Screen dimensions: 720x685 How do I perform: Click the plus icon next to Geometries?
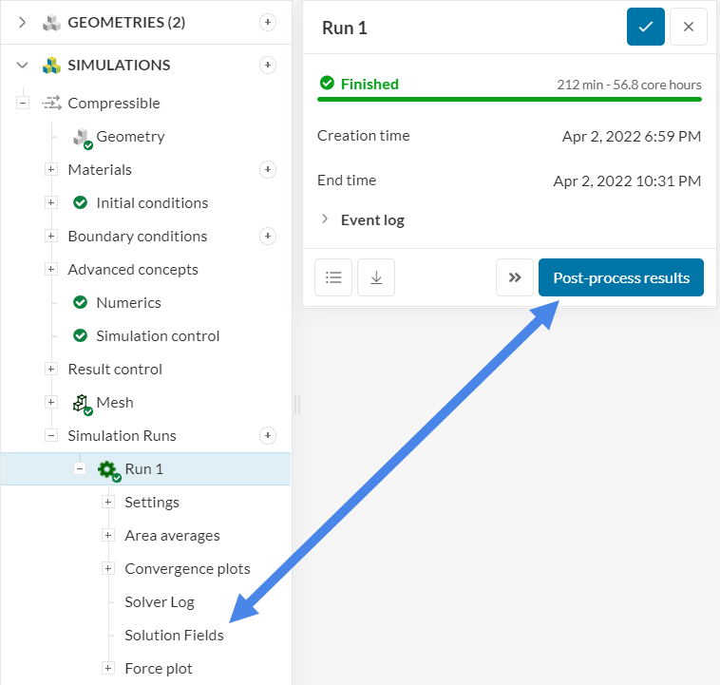tap(268, 23)
